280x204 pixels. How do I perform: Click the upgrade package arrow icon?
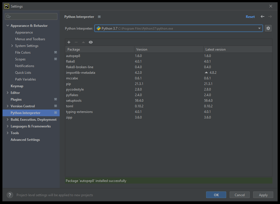click(83, 42)
